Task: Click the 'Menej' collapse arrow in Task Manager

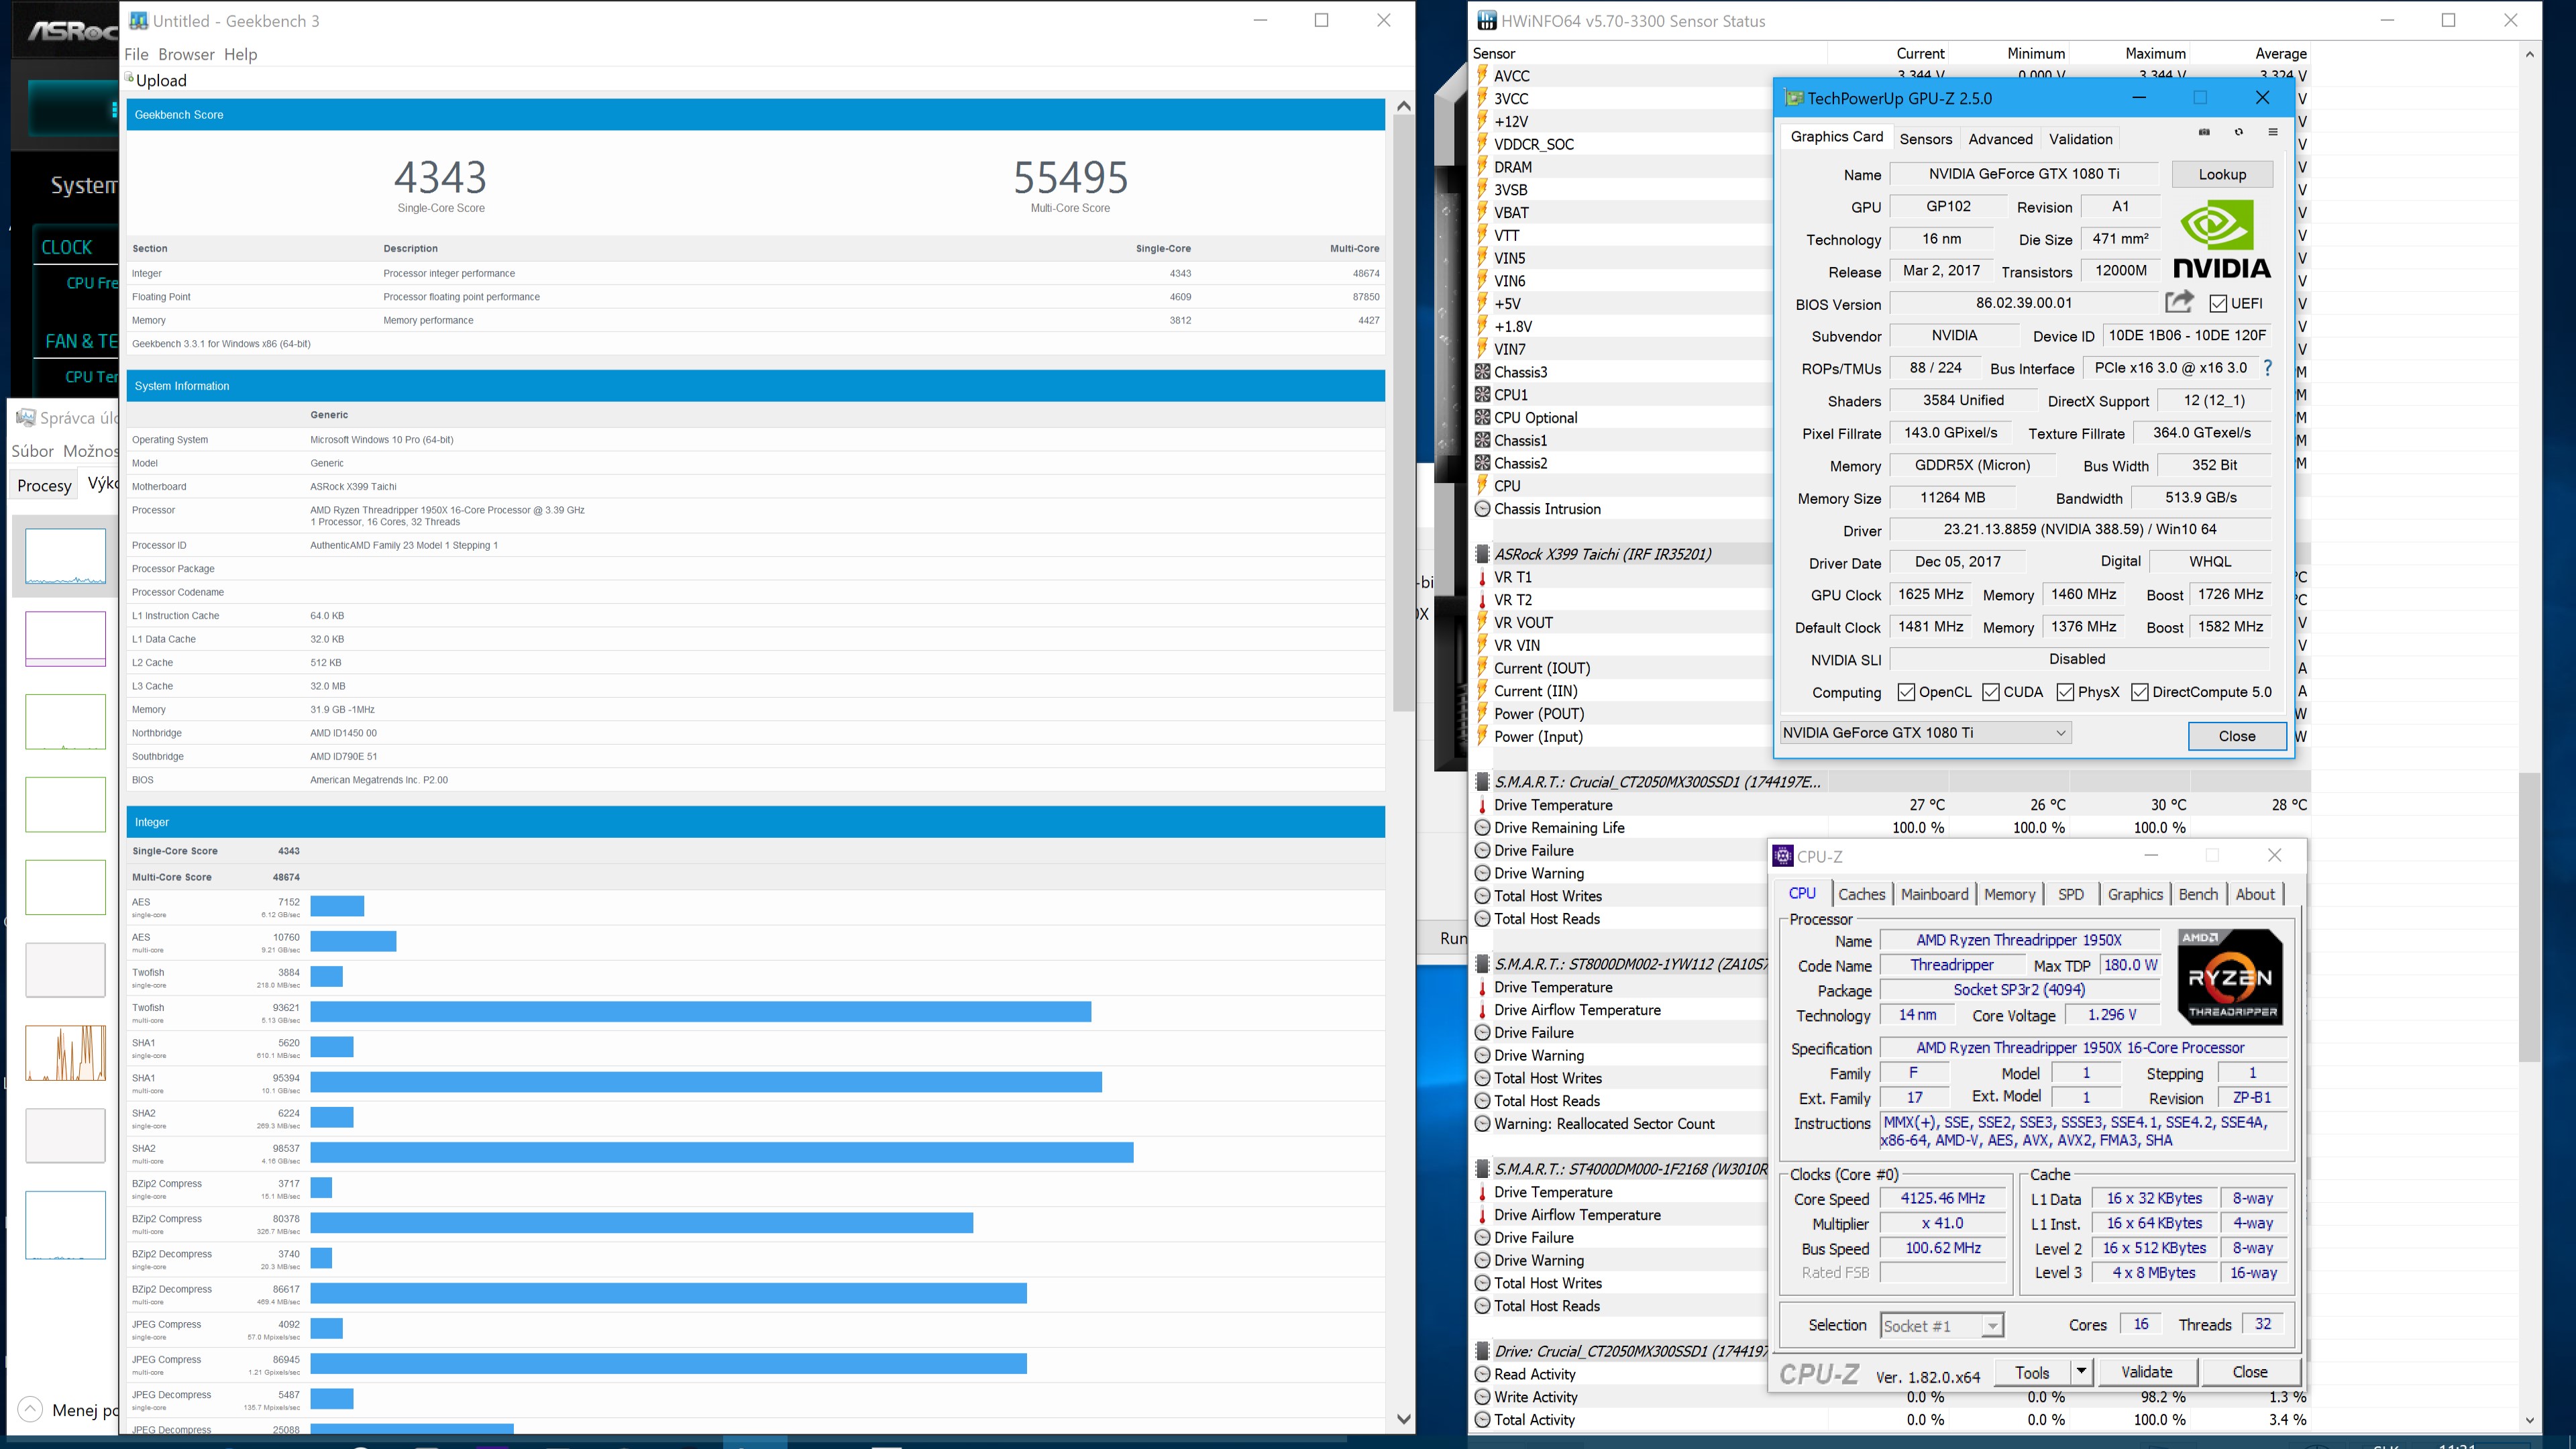Action: click(x=30, y=1409)
